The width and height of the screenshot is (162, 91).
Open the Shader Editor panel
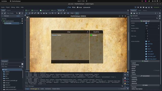point(56,89)
